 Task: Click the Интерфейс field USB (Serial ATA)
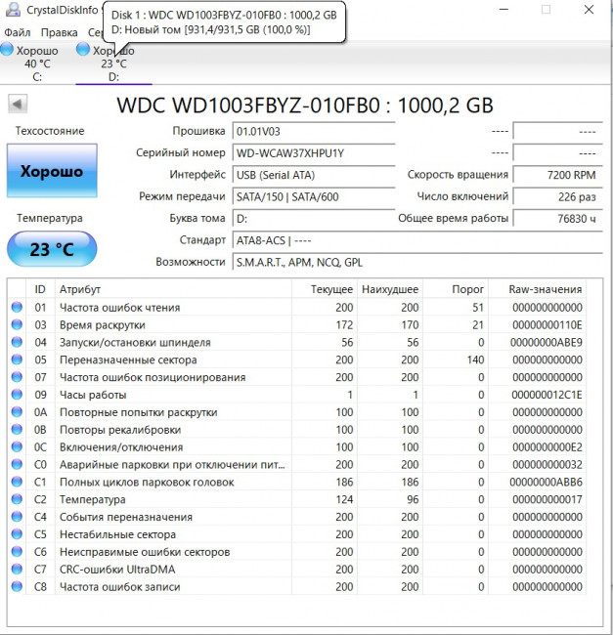pos(314,175)
